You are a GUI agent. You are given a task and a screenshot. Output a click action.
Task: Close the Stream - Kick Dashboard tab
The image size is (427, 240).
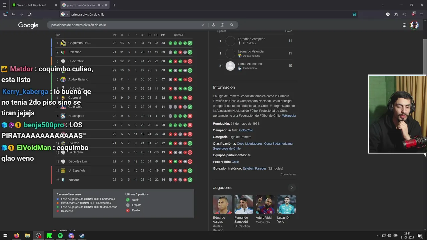(55, 5)
